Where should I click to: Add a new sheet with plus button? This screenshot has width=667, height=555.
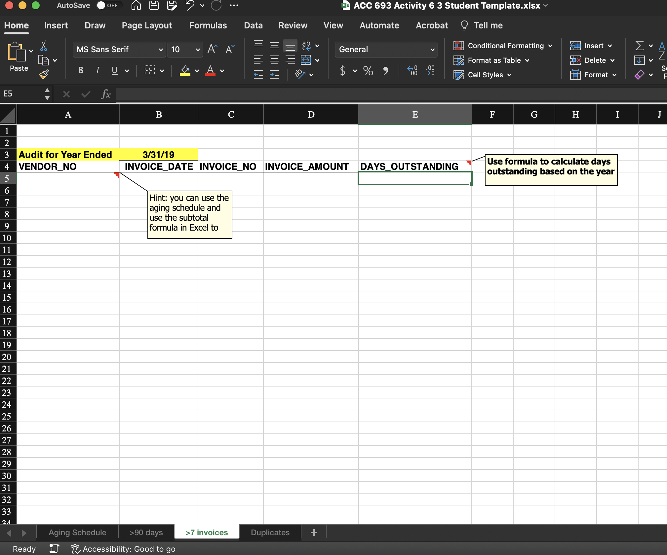click(x=314, y=533)
